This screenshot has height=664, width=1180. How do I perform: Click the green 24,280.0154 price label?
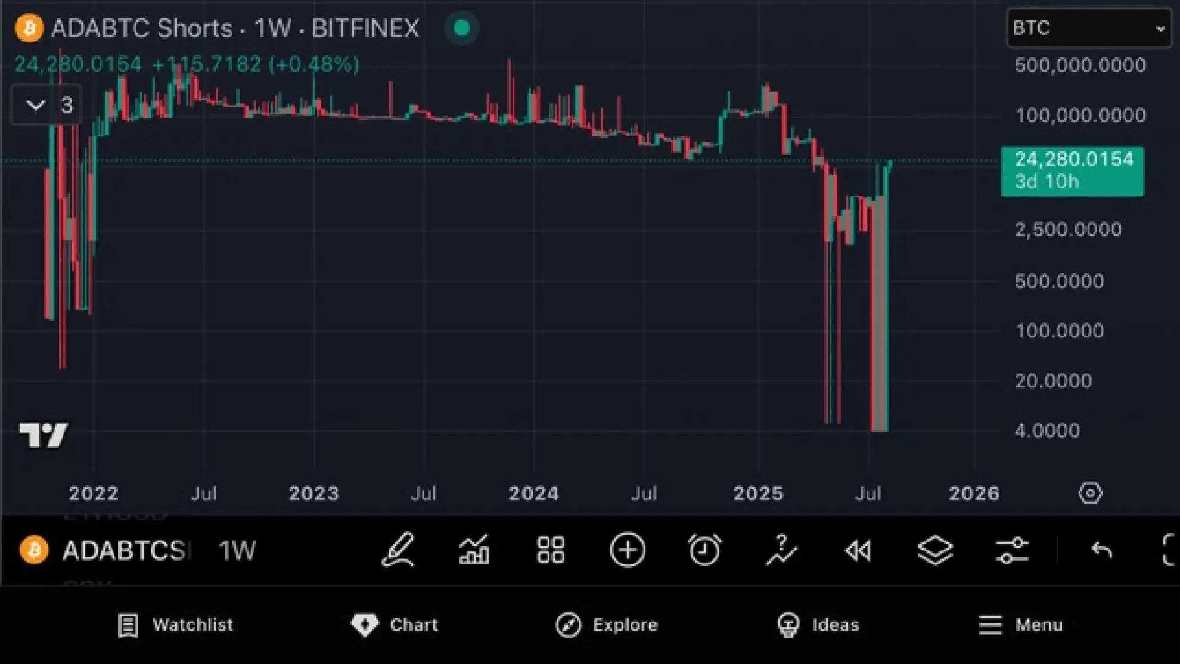coord(1073,171)
